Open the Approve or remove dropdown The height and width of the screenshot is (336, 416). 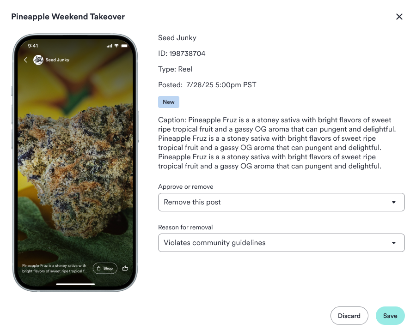click(x=281, y=202)
